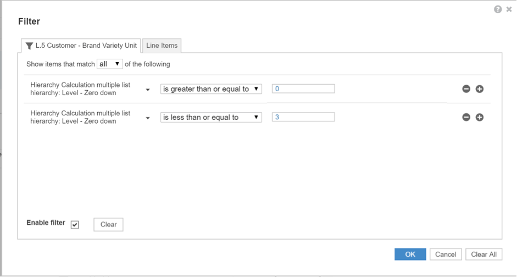The height and width of the screenshot is (277, 517).
Task: Add a condition after the second row
Action: (480, 118)
